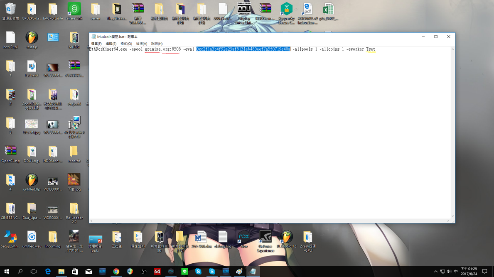This screenshot has width=494, height=277.
Task: Select the MUSIC folder icon
Action: 74,40
